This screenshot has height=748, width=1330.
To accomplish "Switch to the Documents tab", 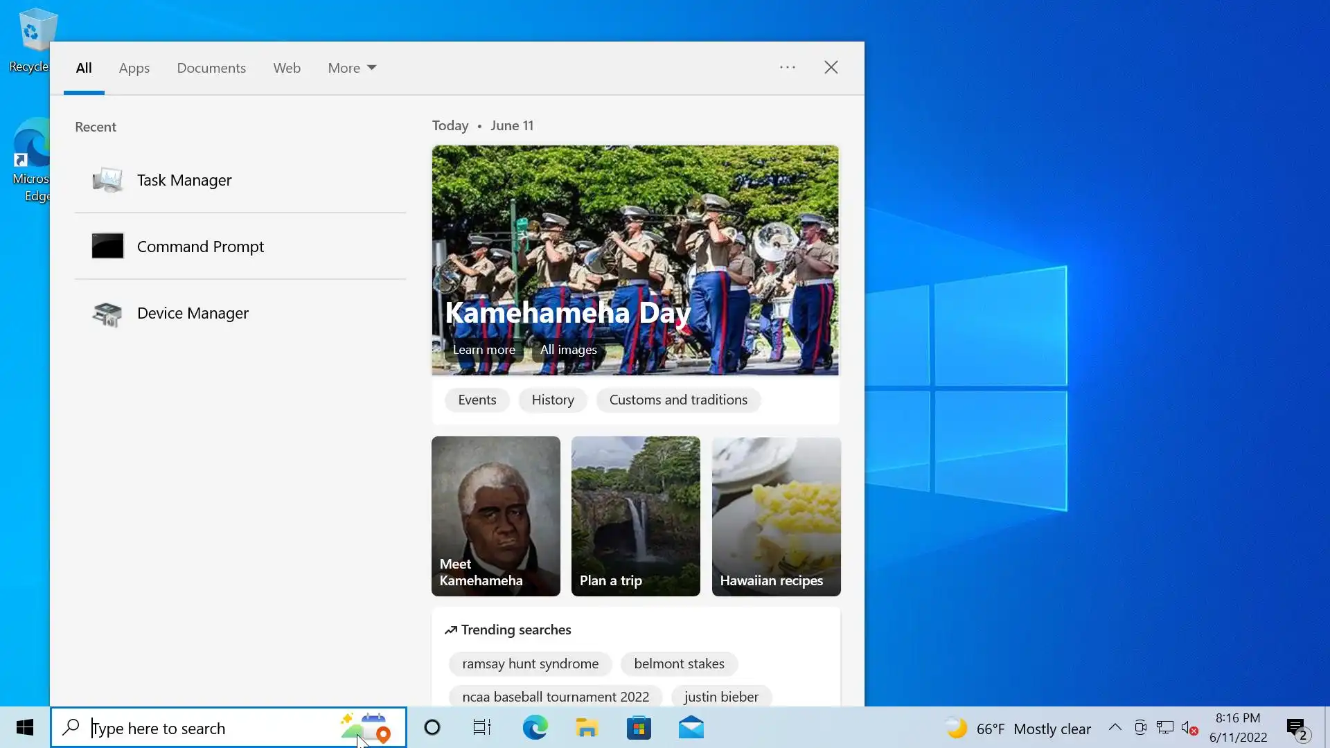I will tap(211, 68).
